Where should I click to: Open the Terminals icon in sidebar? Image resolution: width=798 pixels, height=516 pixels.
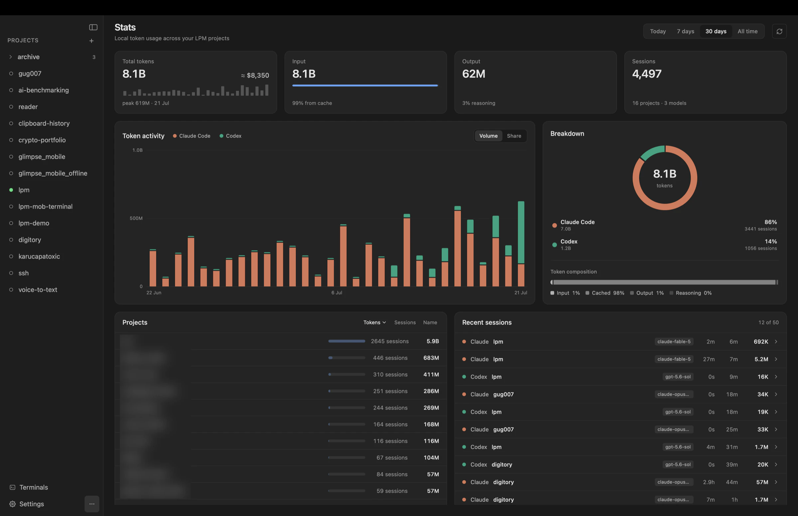(12, 487)
